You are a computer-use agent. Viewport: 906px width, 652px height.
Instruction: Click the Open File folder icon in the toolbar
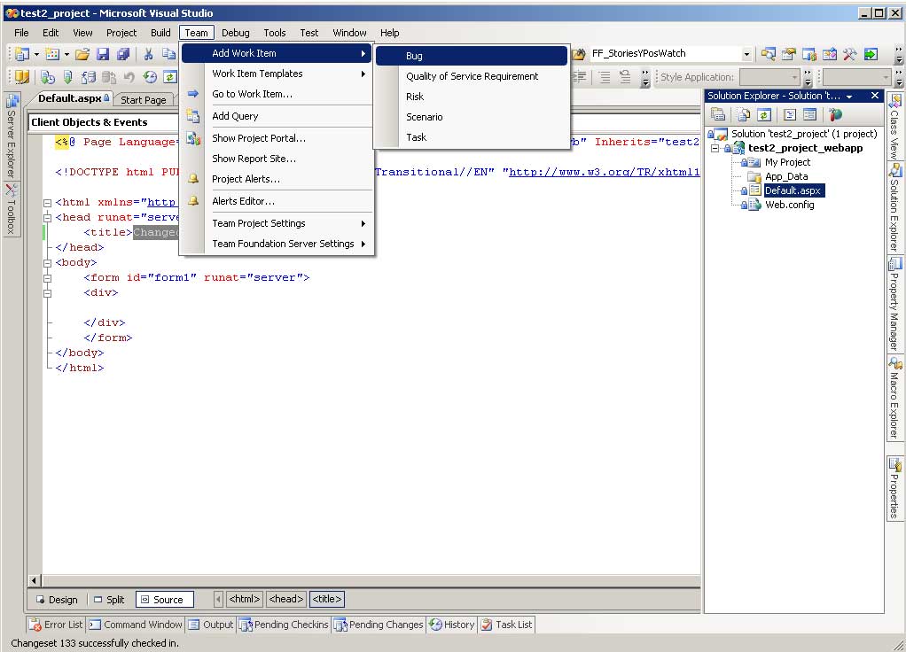[x=82, y=54]
